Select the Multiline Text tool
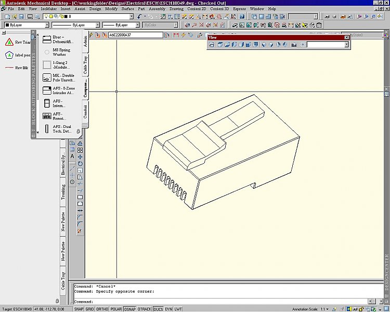This screenshot has width=390, height=312. 72,156
